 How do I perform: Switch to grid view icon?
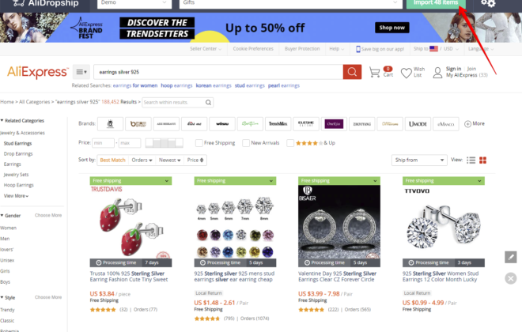click(482, 160)
